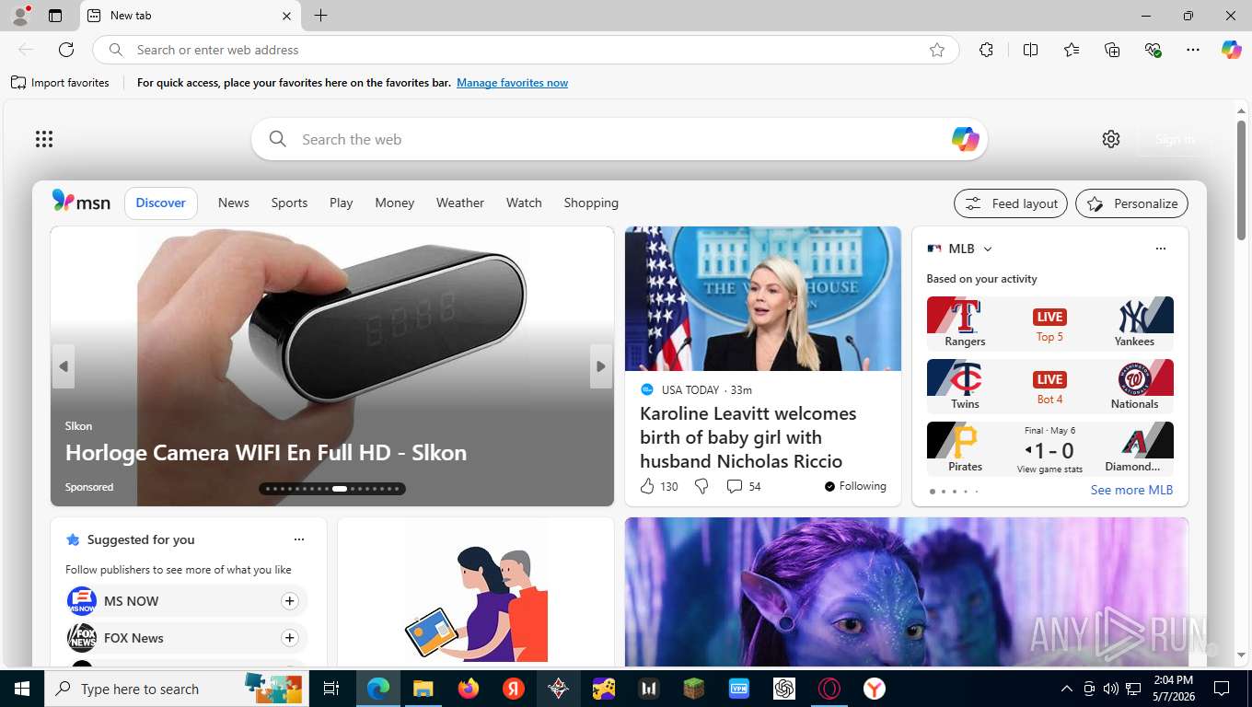
Task: Launch Opera from taskbar
Action: pos(829,689)
